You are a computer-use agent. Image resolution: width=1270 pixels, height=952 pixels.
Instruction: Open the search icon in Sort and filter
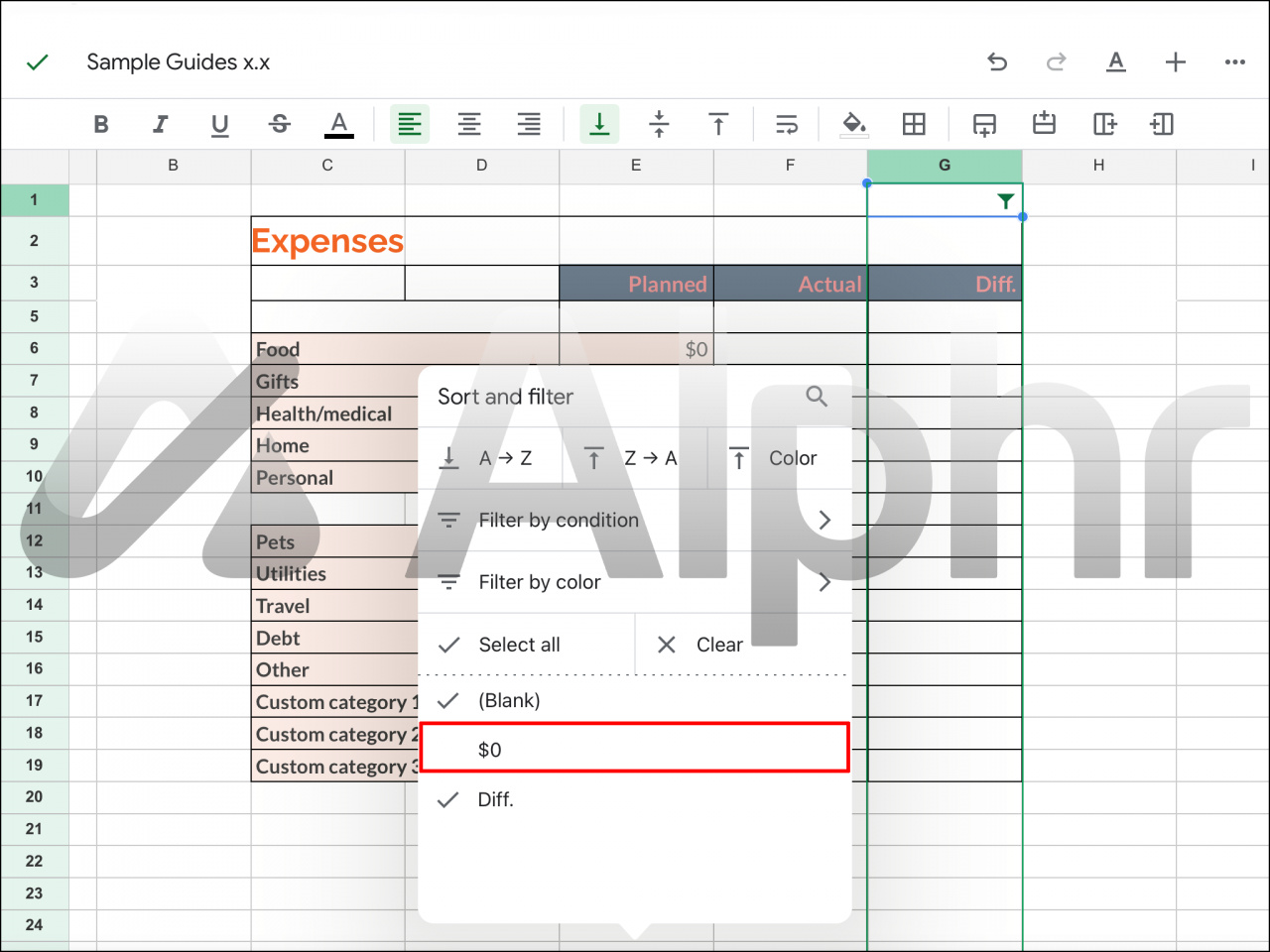816,396
